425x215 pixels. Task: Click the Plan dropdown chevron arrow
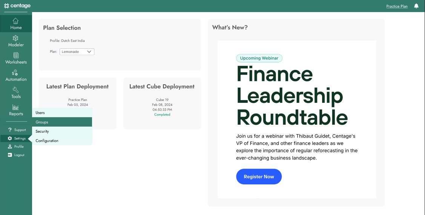pyautogui.click(x=89, y=52)
